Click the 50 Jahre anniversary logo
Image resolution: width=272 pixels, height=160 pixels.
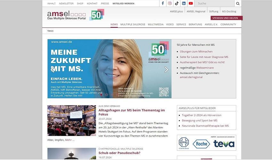coord(97,15)
